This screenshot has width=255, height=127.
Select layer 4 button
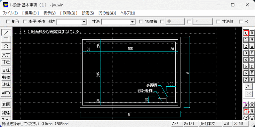246,60
